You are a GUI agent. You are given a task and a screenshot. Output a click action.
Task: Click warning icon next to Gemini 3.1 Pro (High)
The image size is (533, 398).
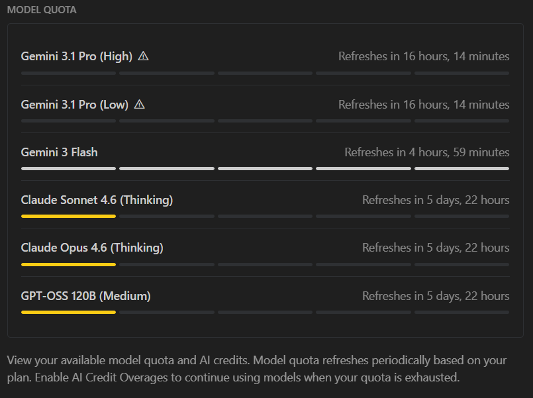[143, 56]
